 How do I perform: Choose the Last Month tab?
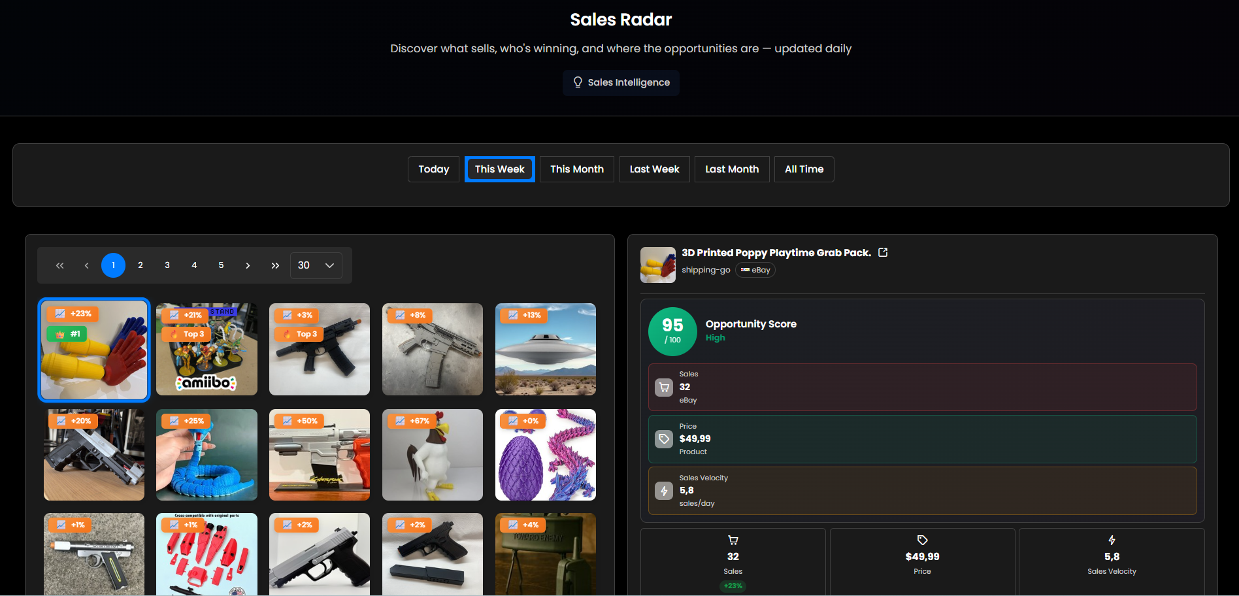731,169
